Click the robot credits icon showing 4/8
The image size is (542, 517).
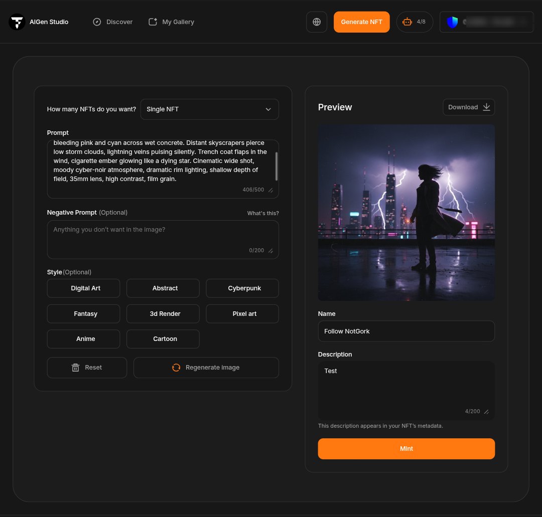[407, 22]
